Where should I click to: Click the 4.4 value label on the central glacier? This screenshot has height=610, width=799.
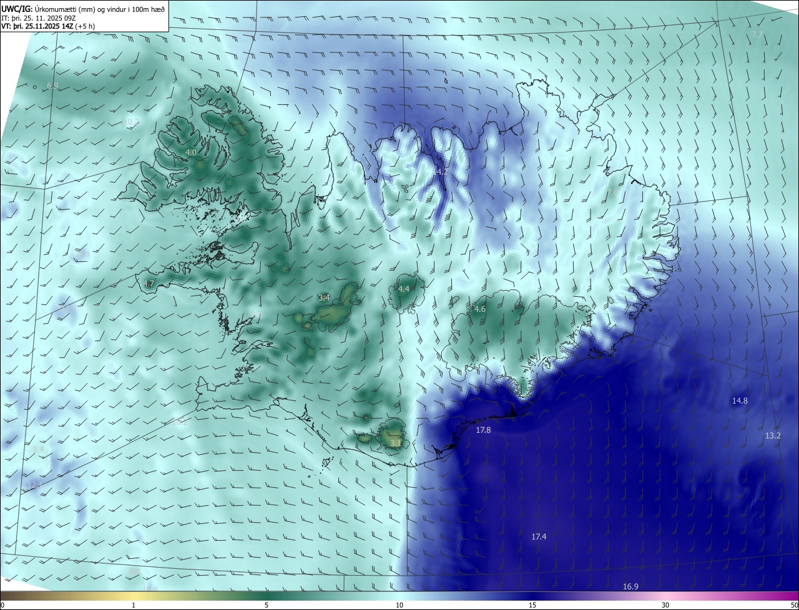pos(404,289)
